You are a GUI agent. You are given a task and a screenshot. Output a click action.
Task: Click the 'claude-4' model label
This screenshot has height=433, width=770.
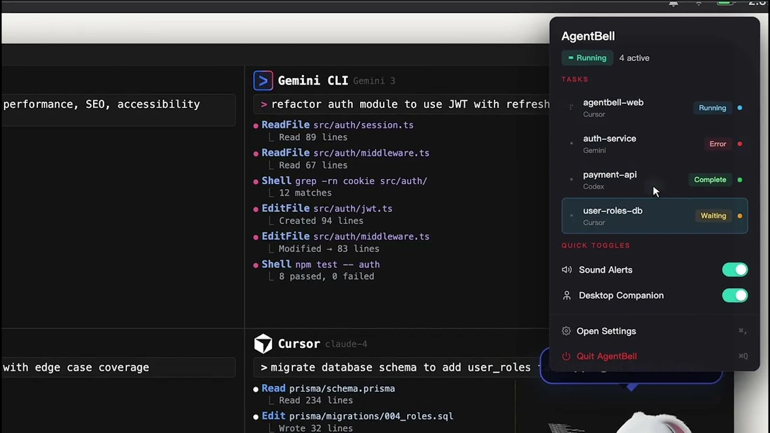[x=346, y=344]
